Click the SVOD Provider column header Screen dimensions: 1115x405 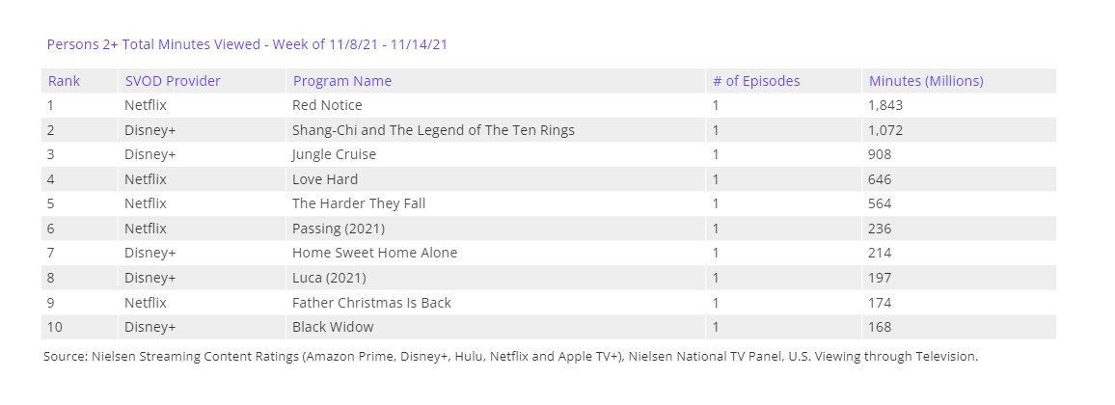[x=172, y=81]
